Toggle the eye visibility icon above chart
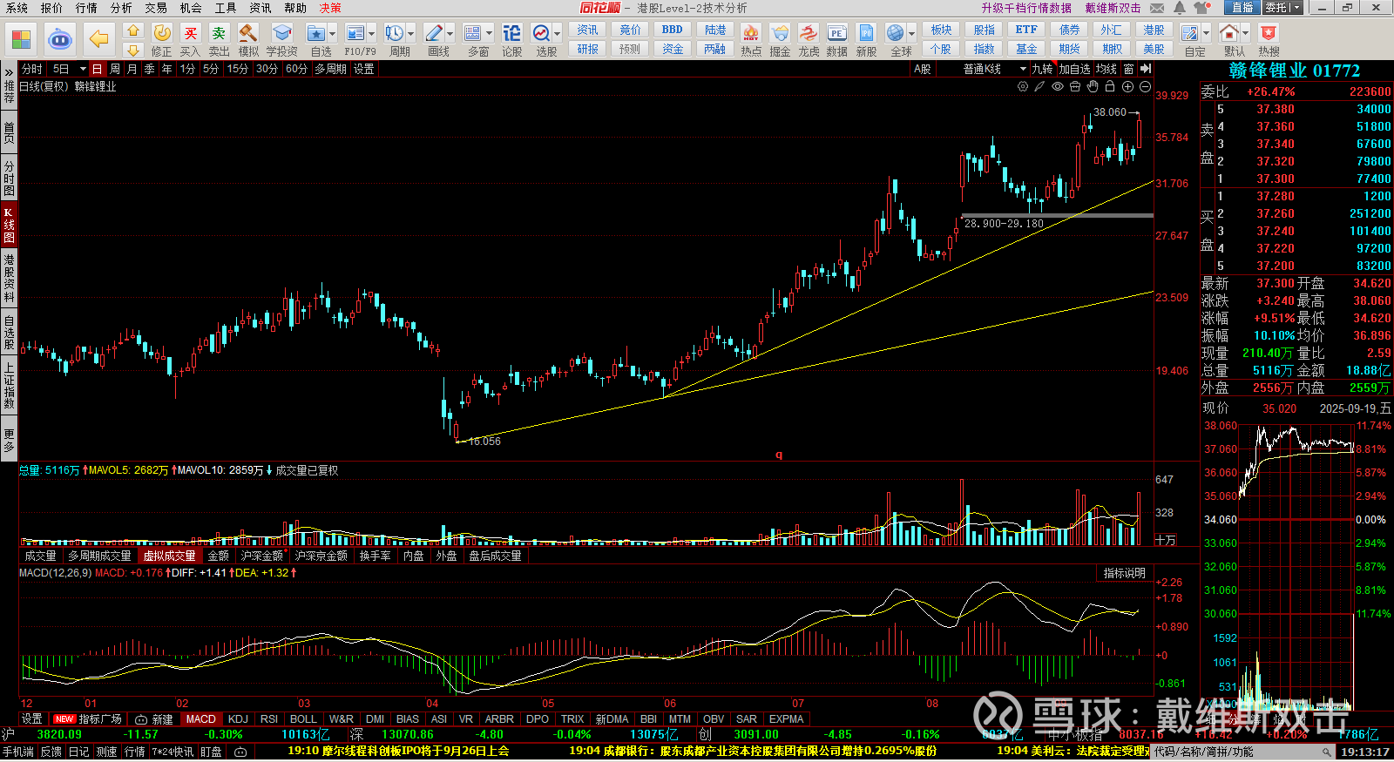This screenshot has width=1394, height=762. click(x=1058, y=87)
